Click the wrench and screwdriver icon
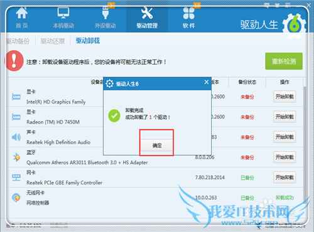Screen dimensions: 314x232 click(x=147, y=13)
